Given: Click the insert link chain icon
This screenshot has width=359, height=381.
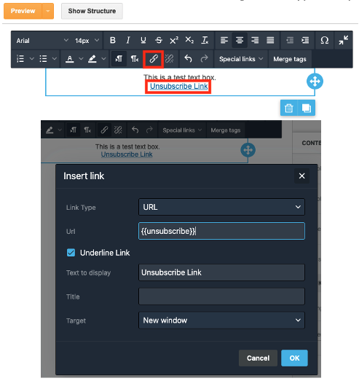Looking at the screenshot, I should coord(153,59).
